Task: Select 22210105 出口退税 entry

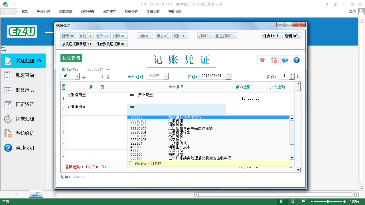Action: tap(208, 136)
